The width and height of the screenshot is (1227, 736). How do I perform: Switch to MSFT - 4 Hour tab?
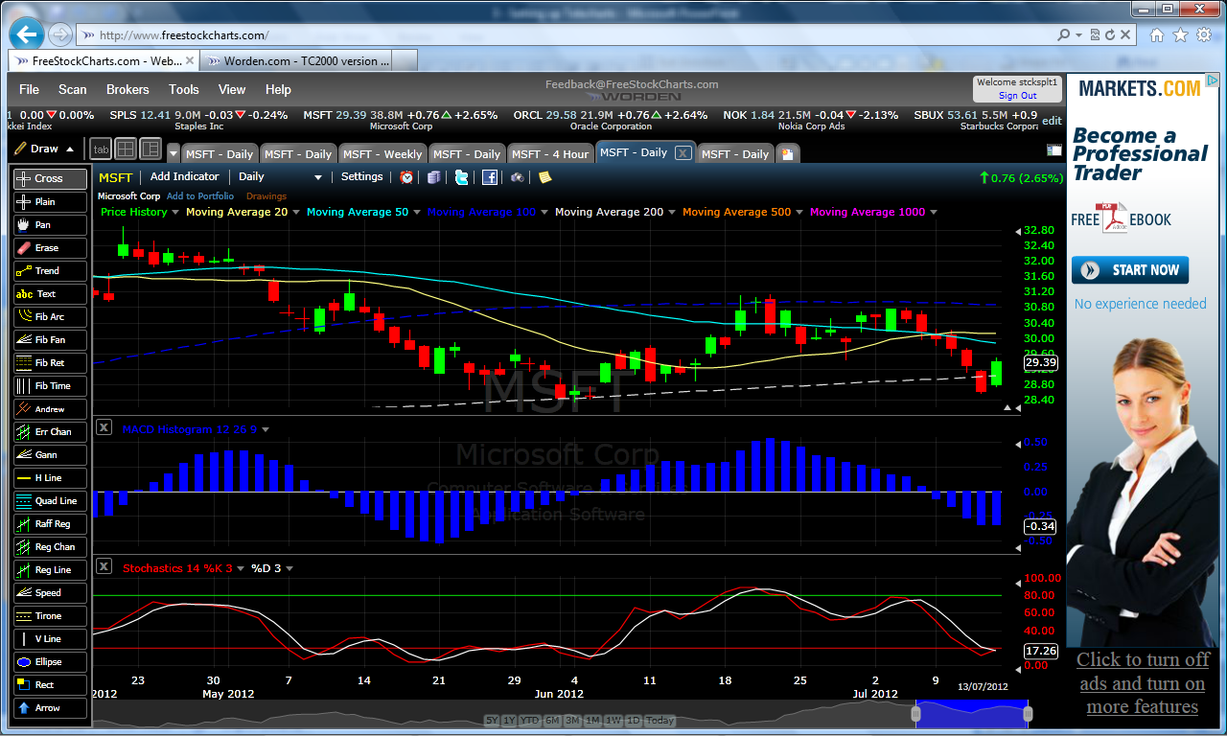[x=550, y=153]
